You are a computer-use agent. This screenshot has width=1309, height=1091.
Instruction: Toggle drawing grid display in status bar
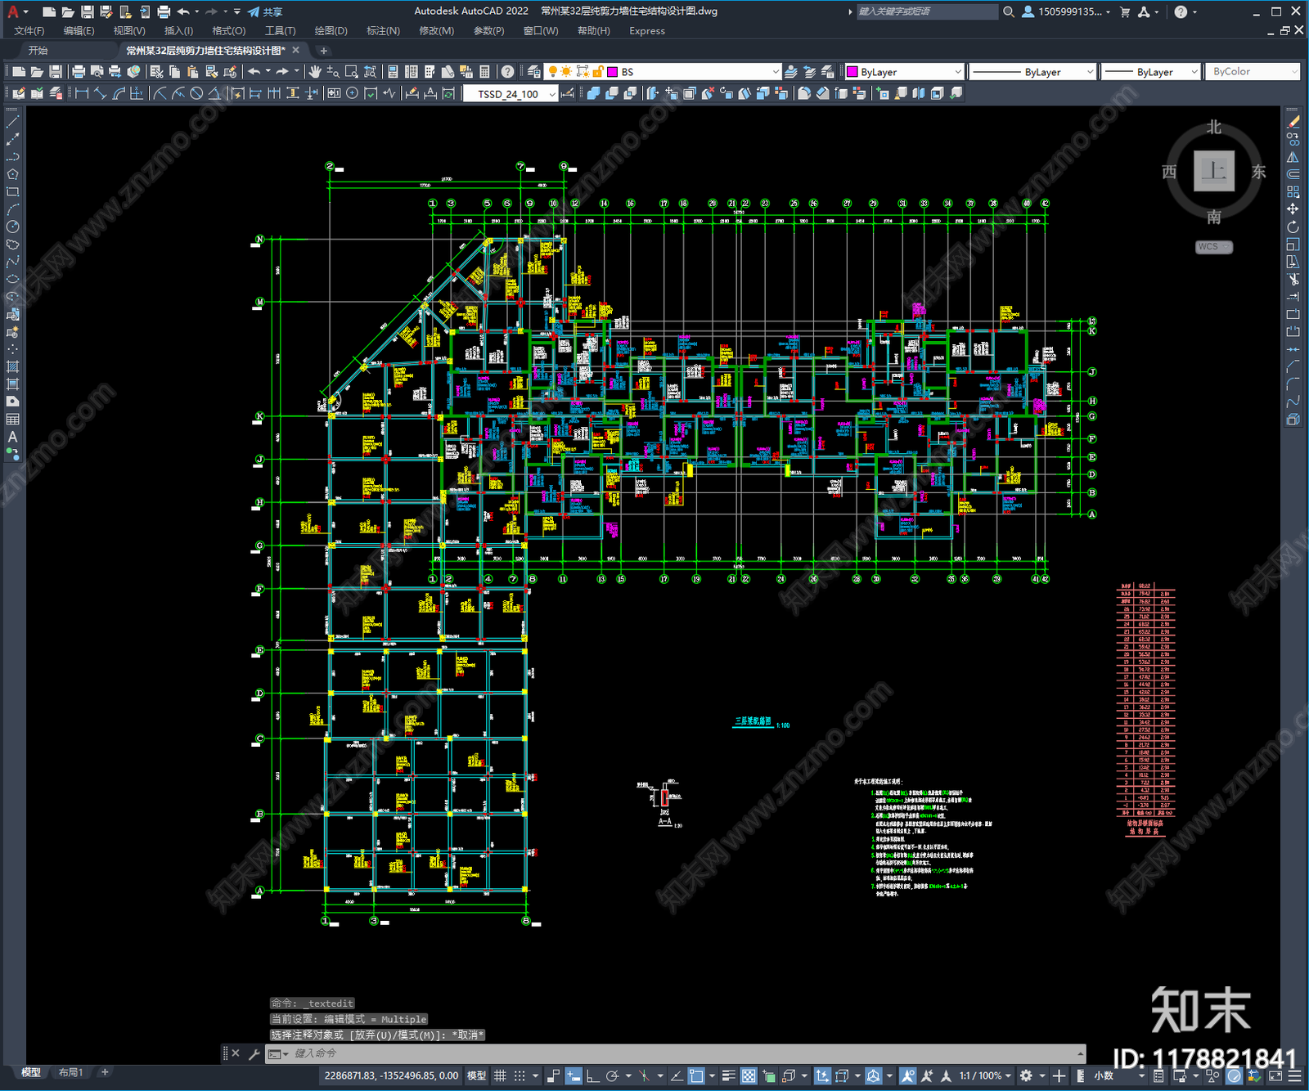tap(500, 1075)
